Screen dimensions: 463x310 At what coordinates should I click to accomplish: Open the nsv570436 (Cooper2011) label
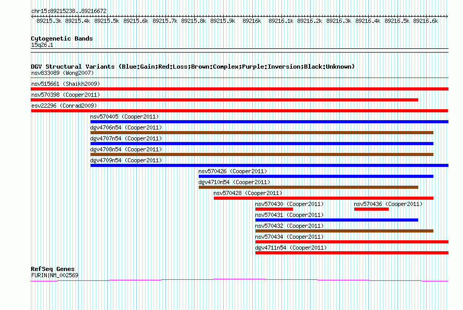pos(388,204)
